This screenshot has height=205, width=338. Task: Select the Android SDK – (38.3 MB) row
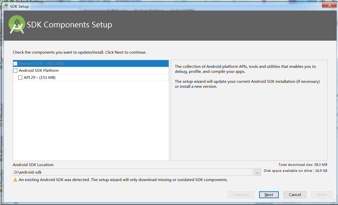pyautogui.click(x=91, y=64)
